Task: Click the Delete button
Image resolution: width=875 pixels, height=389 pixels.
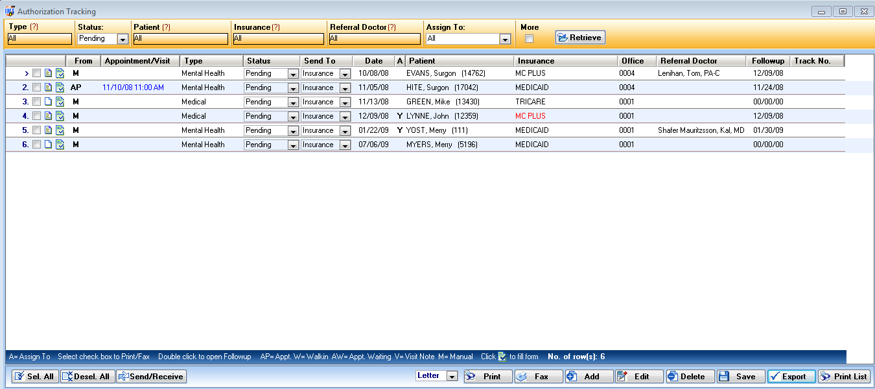Action: tap(690, 376)
